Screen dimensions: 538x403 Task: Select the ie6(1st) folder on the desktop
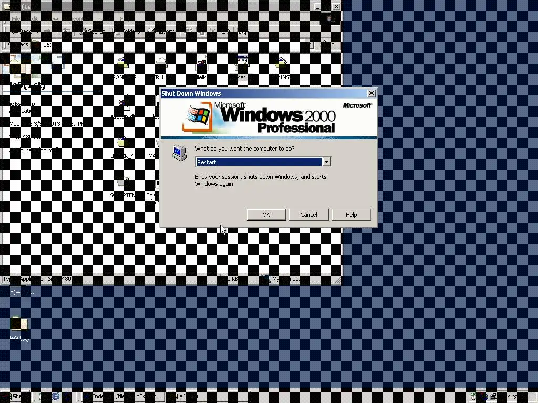(x=19, y=328)
